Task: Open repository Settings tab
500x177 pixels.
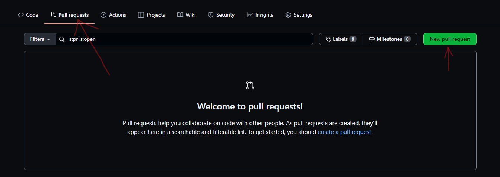Action: coord(299,15)
